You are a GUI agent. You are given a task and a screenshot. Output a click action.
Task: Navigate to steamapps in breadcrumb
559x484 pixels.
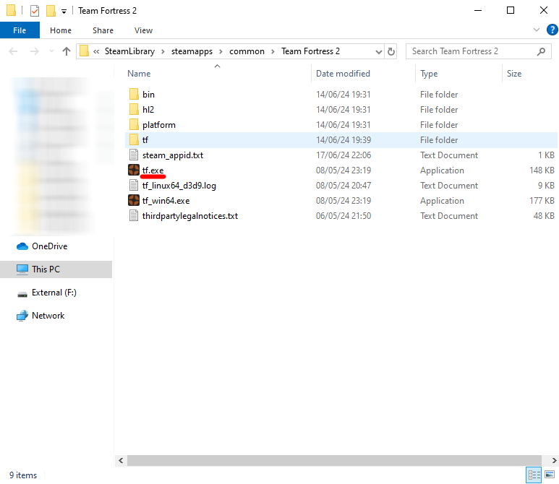(192, 51)
